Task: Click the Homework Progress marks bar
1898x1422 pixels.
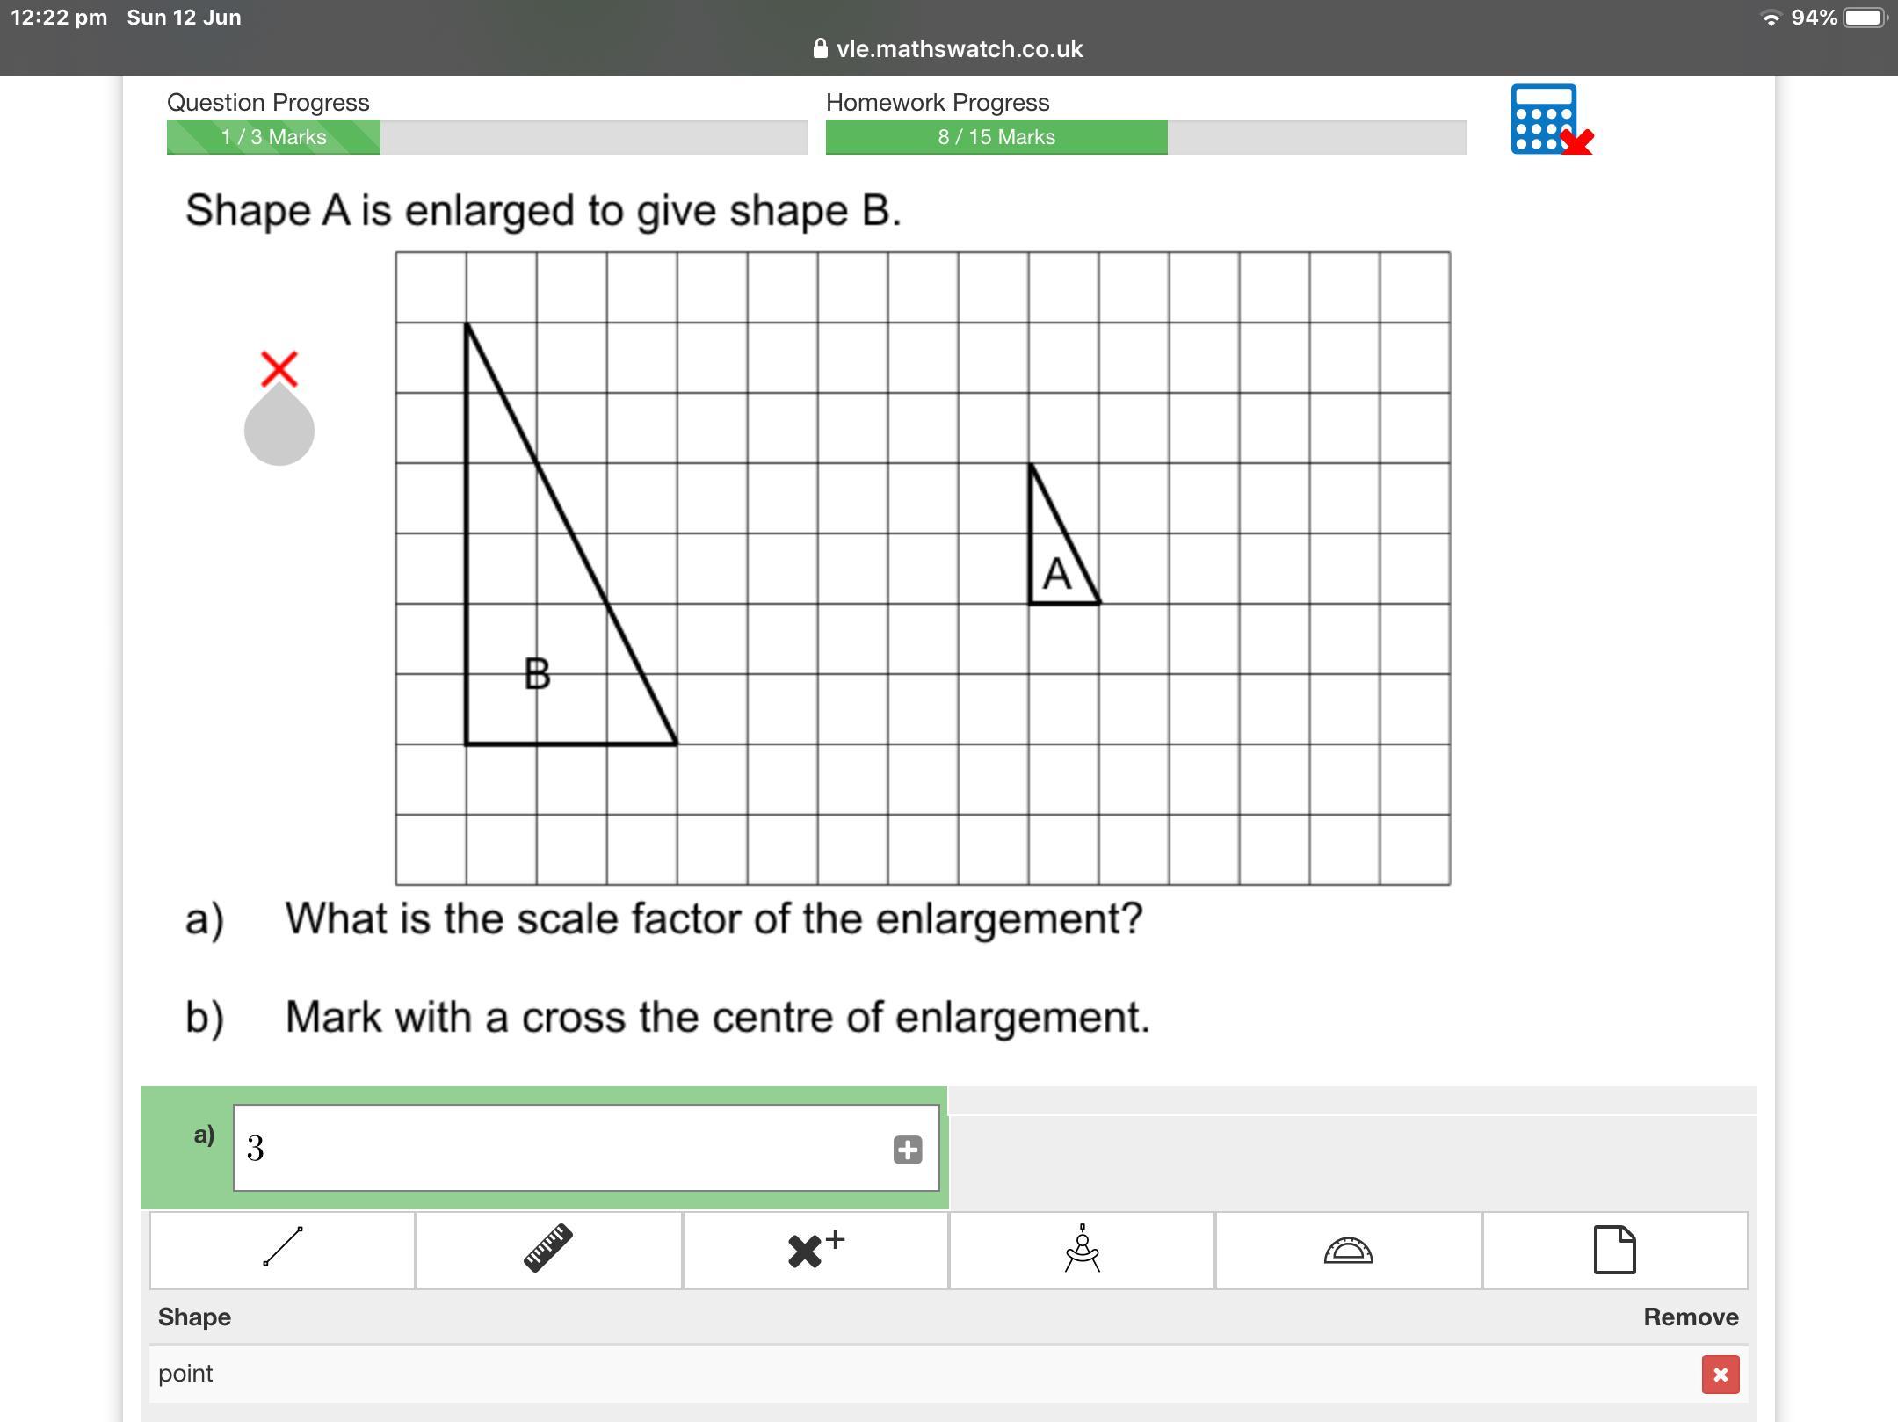Action: click(x=1146, y=137)
